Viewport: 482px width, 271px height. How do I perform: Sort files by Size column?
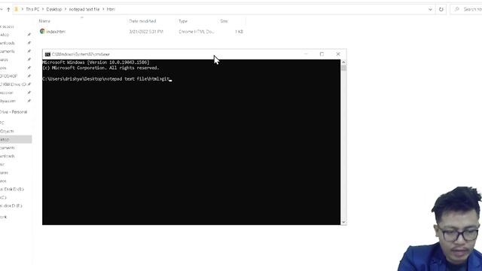224,21
